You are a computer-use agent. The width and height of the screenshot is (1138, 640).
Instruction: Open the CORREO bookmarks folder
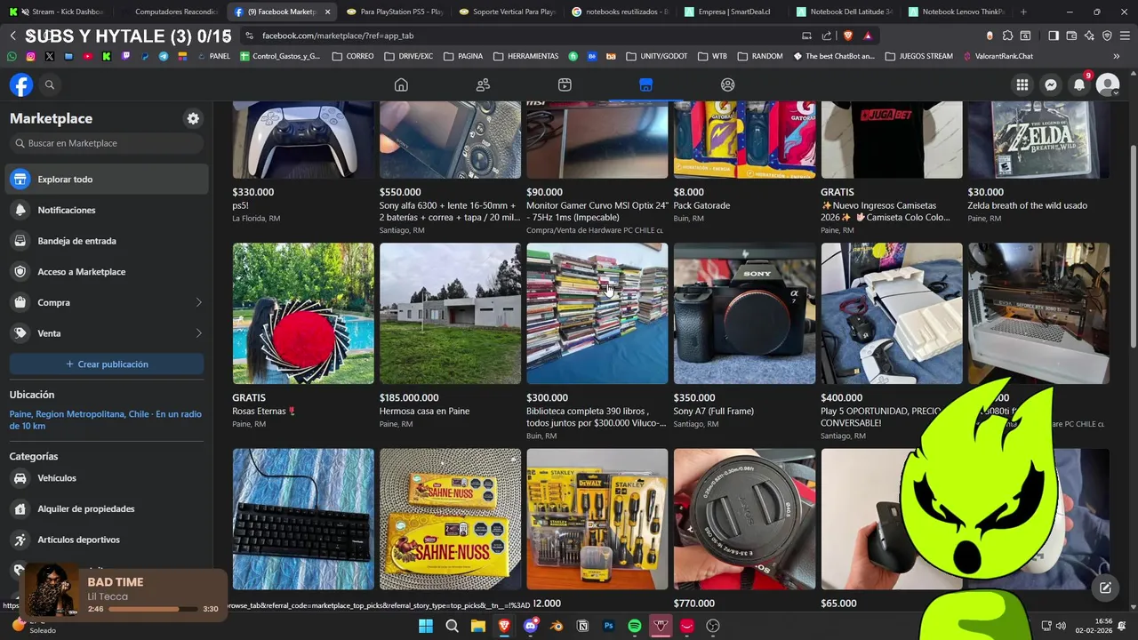(x=353, y=56)
